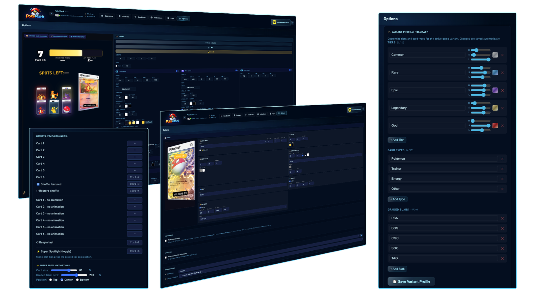Remove the TAG graded slab X icon
This screenshot has height=301, width=535.
point(502,259)
